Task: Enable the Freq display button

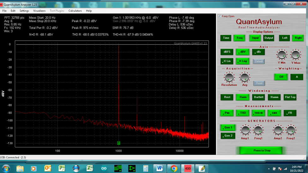Action: (239, 38)
